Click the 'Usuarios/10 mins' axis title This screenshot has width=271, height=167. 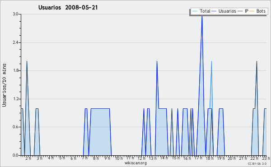pos(5,85)
